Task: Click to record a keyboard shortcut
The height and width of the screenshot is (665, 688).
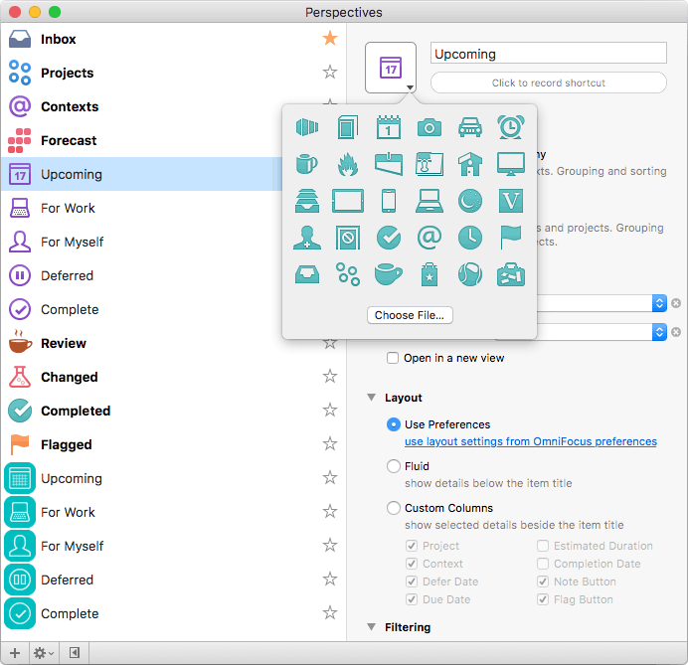Action: (x=549, y=83)
